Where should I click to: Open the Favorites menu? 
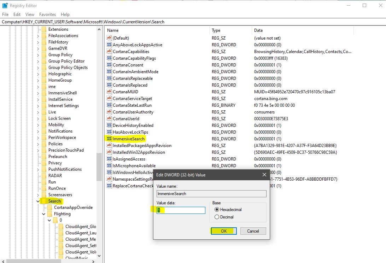click(47, 14)
